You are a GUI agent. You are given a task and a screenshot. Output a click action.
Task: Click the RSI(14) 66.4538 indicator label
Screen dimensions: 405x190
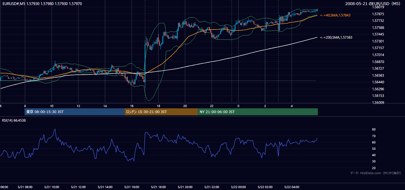coord(14,120)
